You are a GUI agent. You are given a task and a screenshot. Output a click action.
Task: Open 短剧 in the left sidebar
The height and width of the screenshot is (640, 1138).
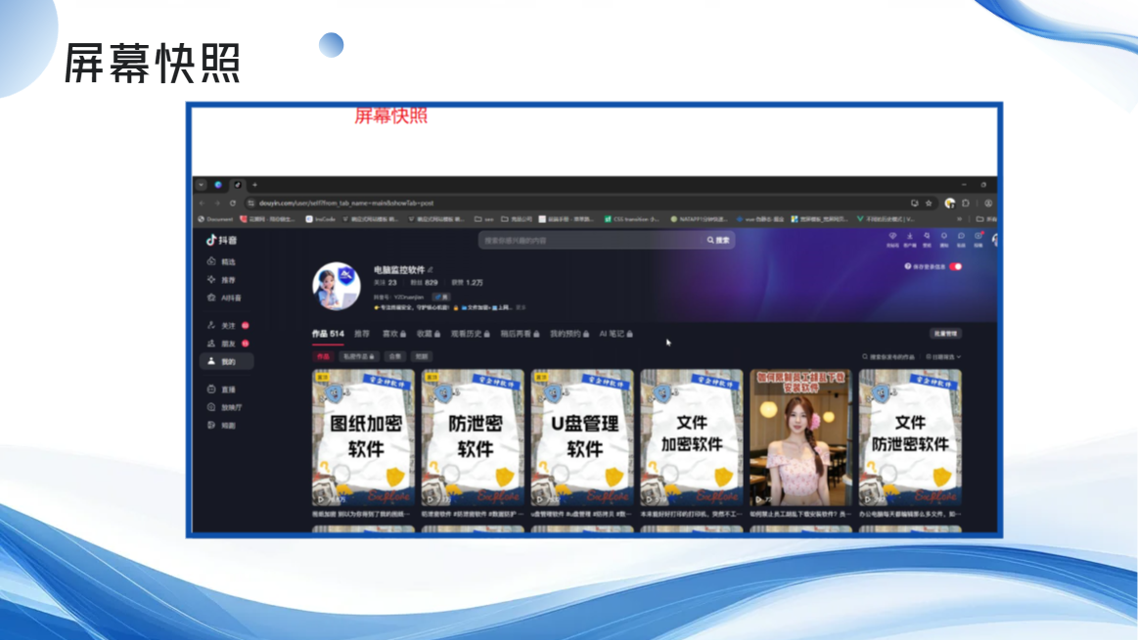[222, 426]
